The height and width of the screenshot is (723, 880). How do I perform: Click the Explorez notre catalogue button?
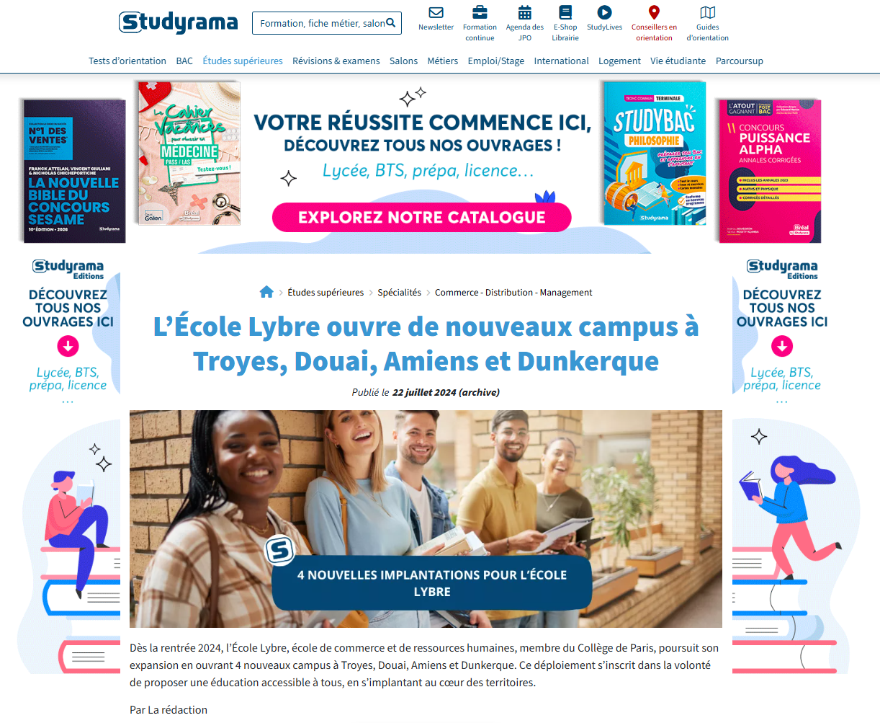pyautogui.click(x=422, y=218)
